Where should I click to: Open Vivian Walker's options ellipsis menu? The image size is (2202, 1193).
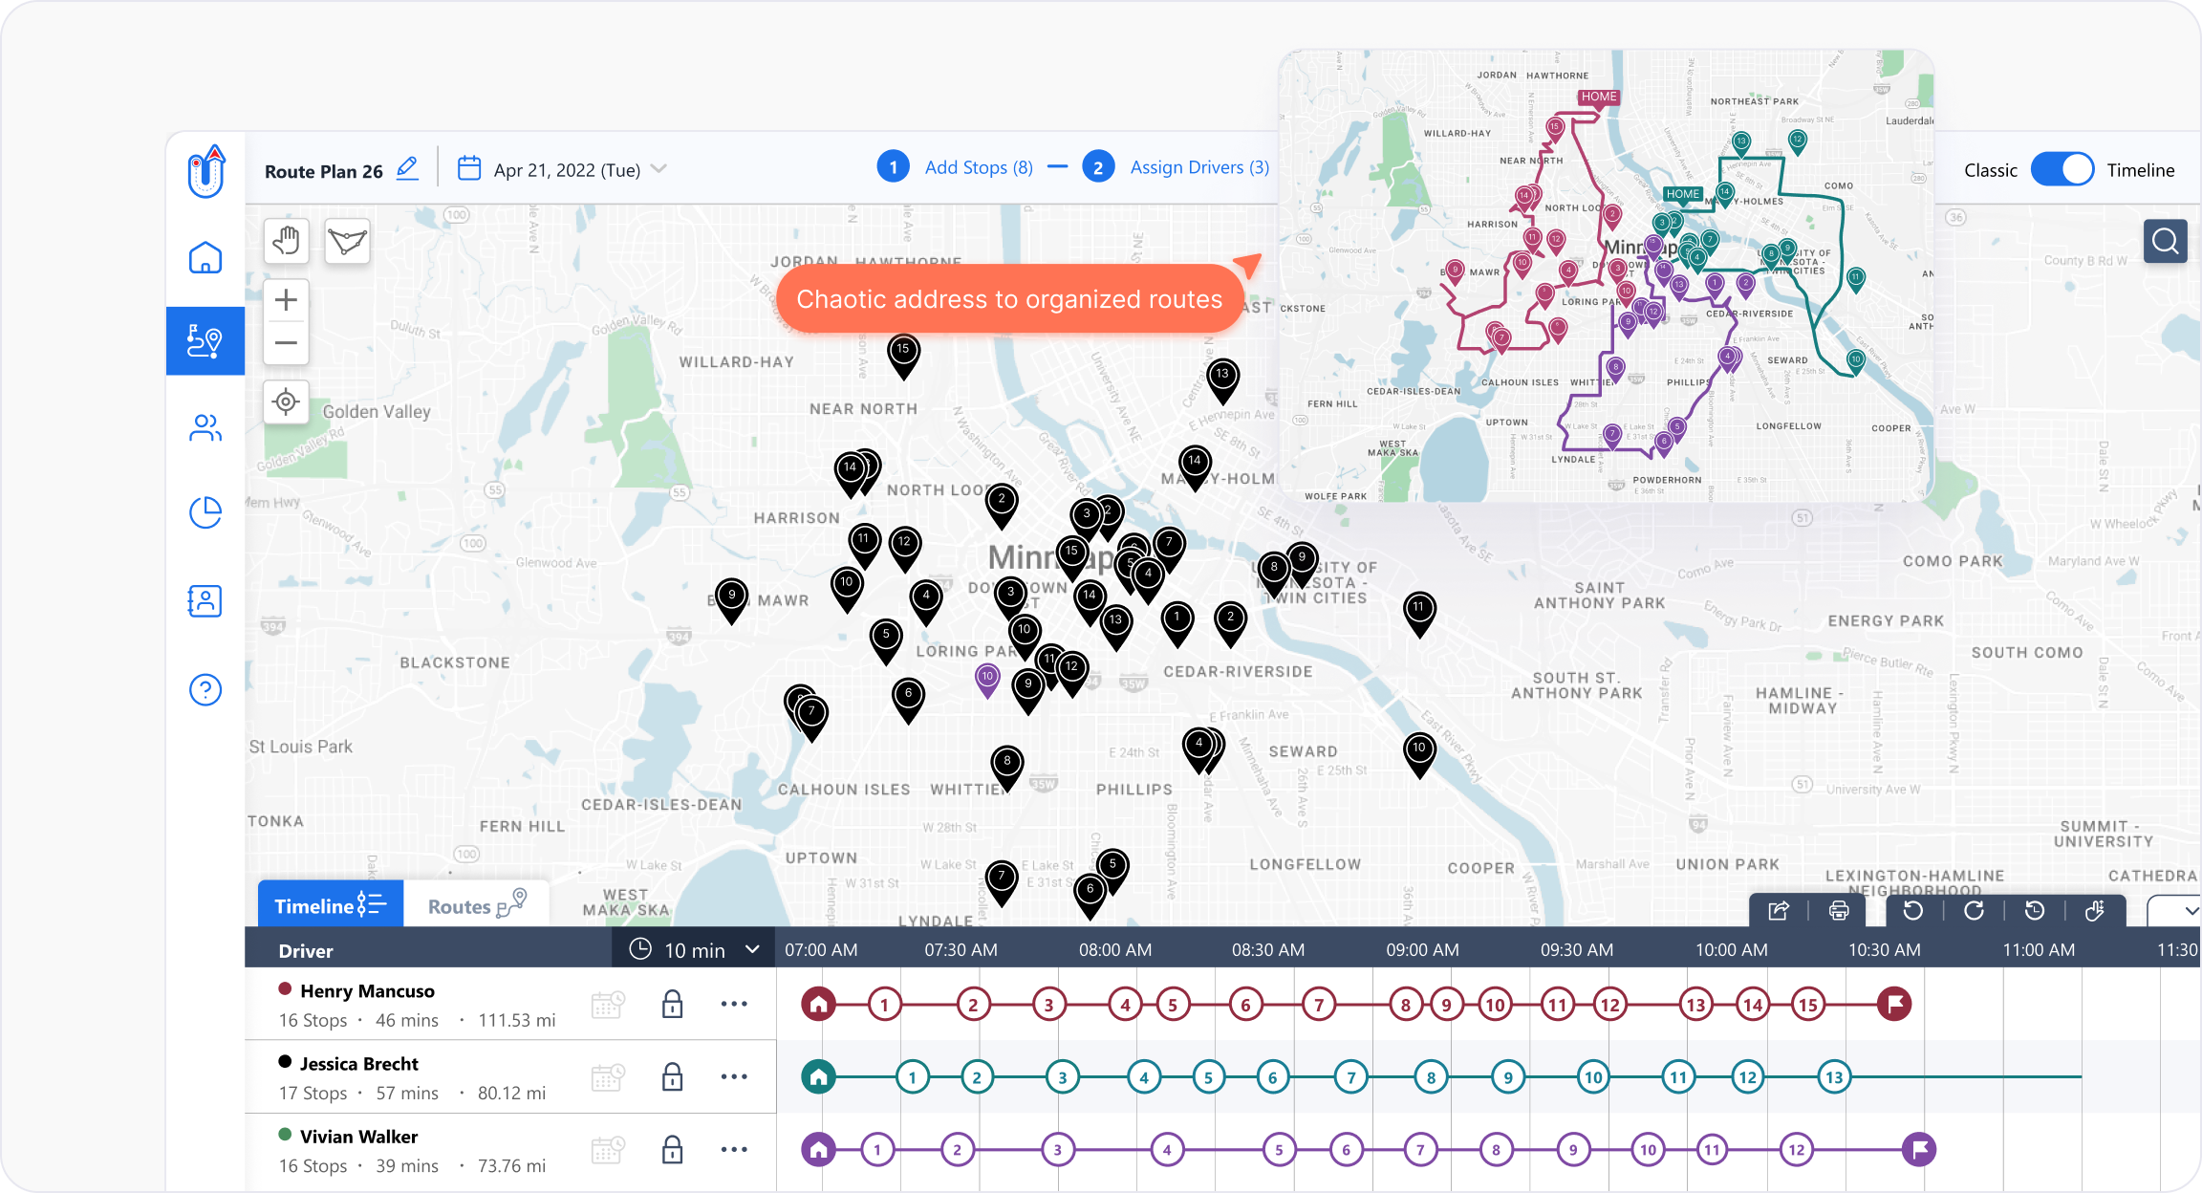(734, 1149)
